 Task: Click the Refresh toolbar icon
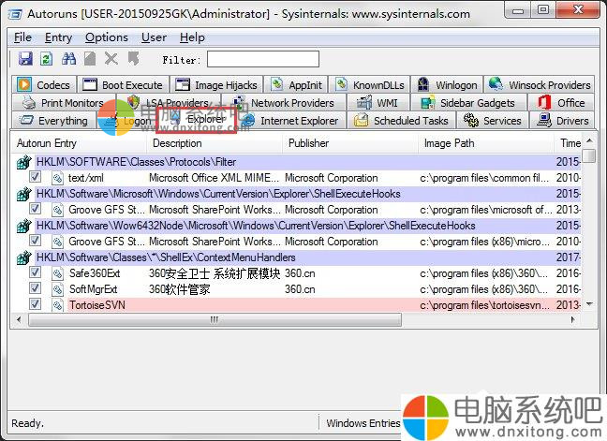point(47,59)
